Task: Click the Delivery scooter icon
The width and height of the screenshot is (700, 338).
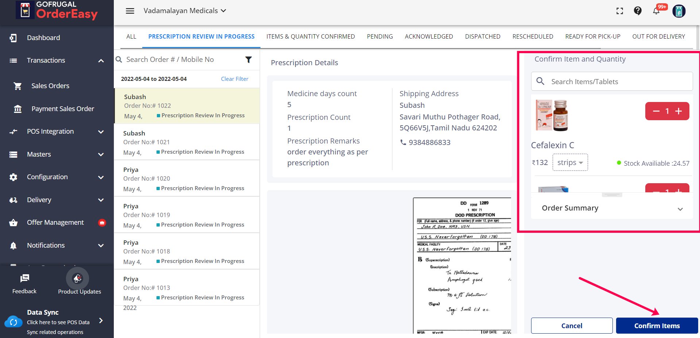Action: click(x=13, y=200)
